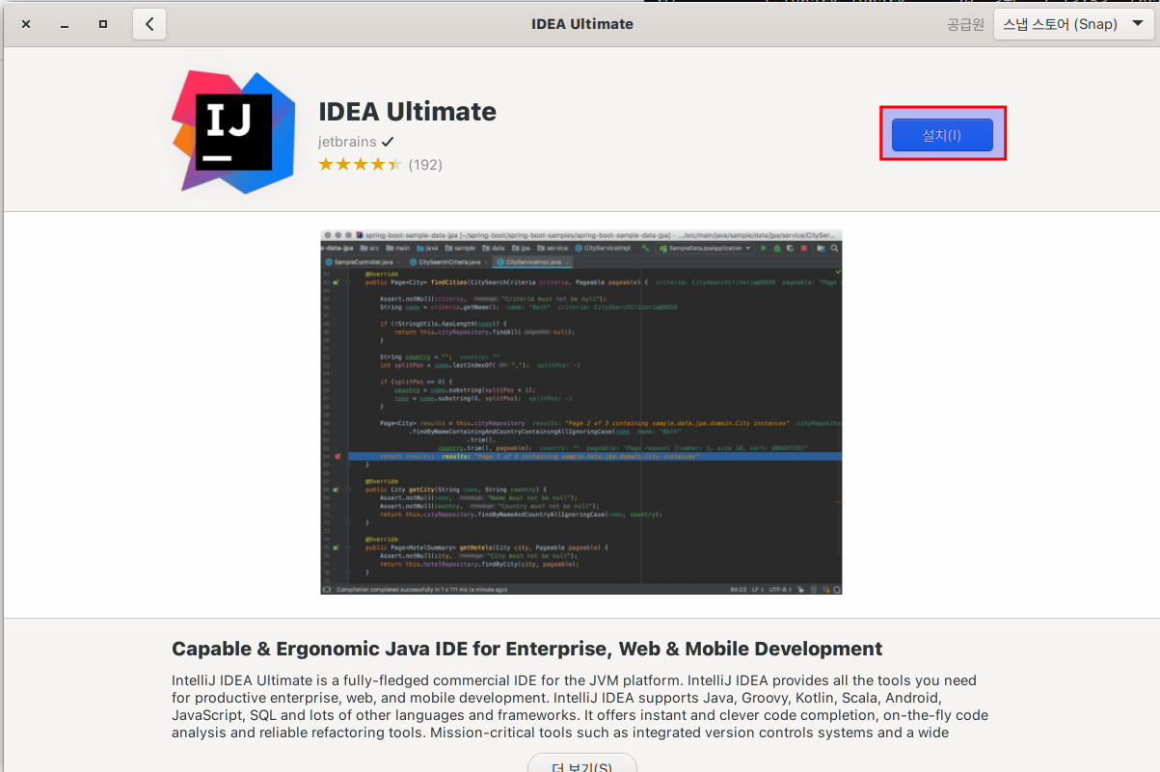This screenshot has height=772, width=1160.
Task: Go back with the header back arrow
Action: coord(149,24)
